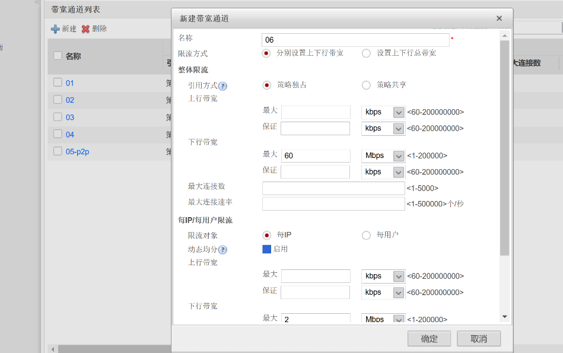Open bandwidth channel 01 link
This screenshot has width=563, height=353.
coord(69,83)
